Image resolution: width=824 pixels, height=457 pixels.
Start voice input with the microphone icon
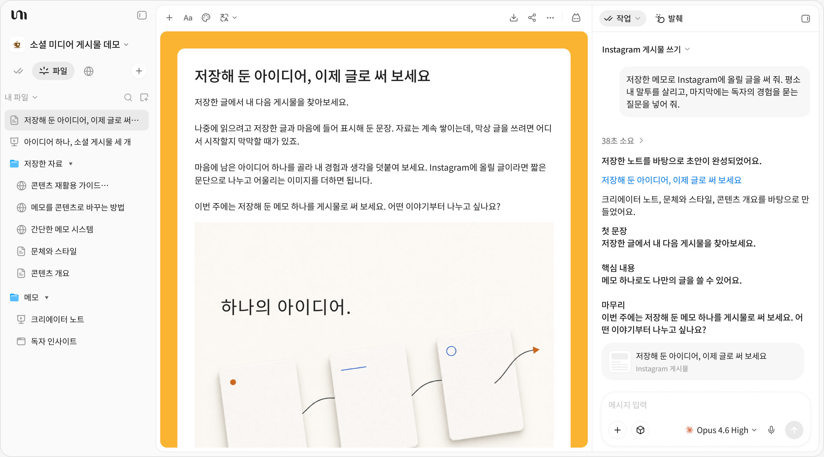771,430
